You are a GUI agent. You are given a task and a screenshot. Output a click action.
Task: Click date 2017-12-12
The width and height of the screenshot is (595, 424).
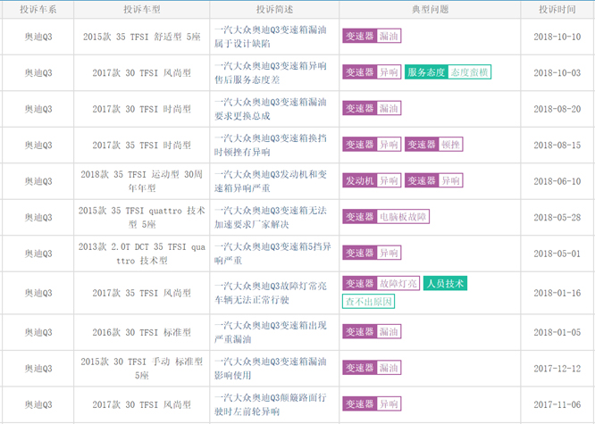click(557, 369)
